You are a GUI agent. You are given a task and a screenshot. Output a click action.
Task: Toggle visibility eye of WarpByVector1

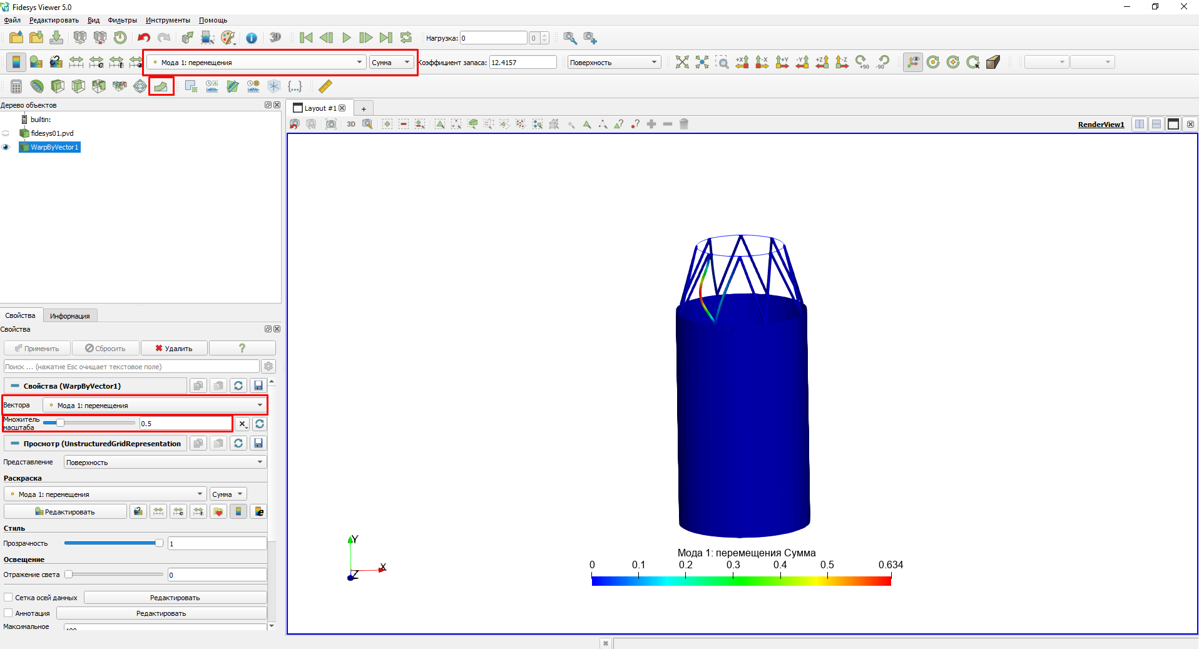[x=6, y=147]
